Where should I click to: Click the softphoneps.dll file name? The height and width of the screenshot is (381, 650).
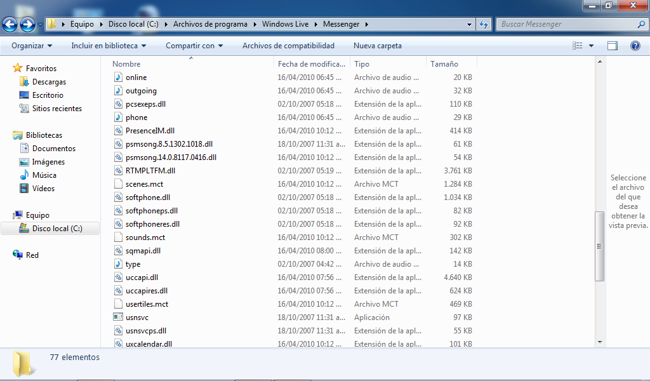tap(152, 211)
